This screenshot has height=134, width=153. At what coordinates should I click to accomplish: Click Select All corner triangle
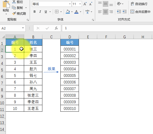[3, 37]
